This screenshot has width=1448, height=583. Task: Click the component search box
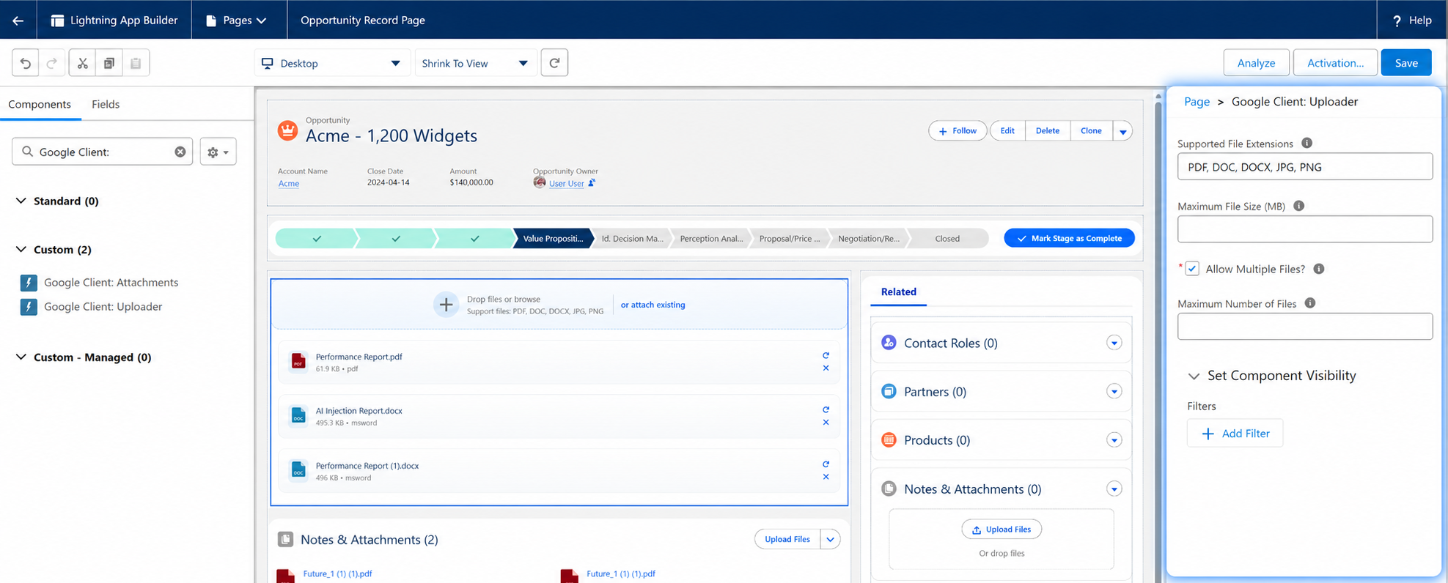[103, 152]
